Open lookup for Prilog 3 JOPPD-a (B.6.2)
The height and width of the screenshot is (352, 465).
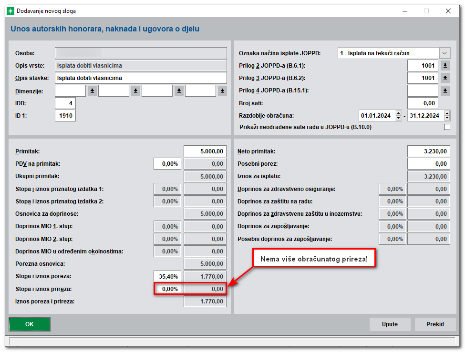(x=445, y=78)
